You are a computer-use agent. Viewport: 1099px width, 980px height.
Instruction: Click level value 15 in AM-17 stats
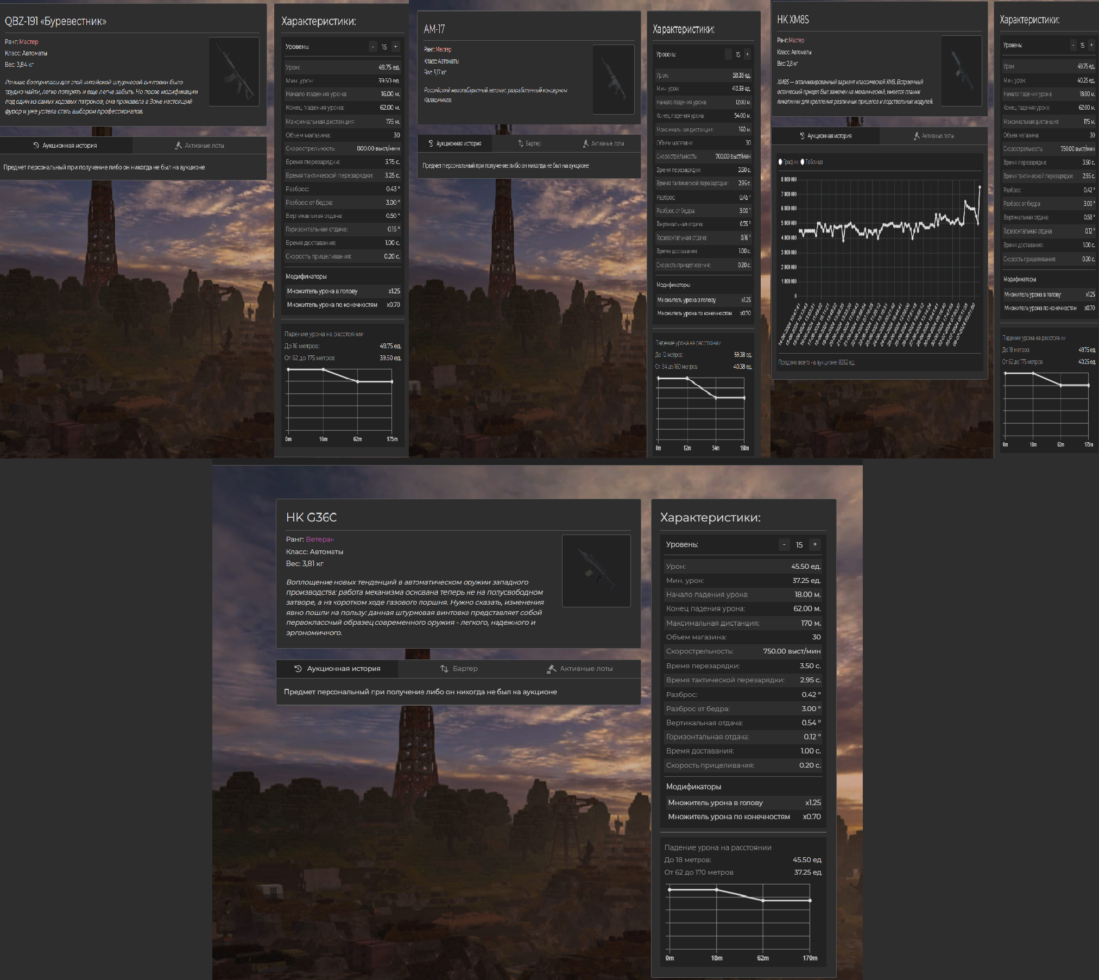point(738,55)
